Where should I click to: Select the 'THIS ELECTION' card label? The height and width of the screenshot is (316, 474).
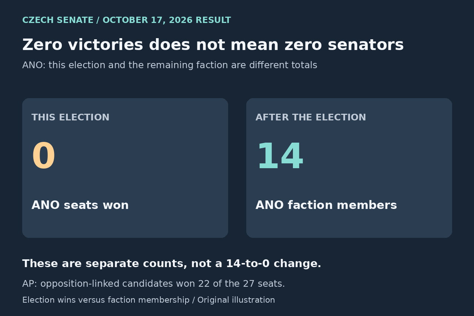pos(70,117)
